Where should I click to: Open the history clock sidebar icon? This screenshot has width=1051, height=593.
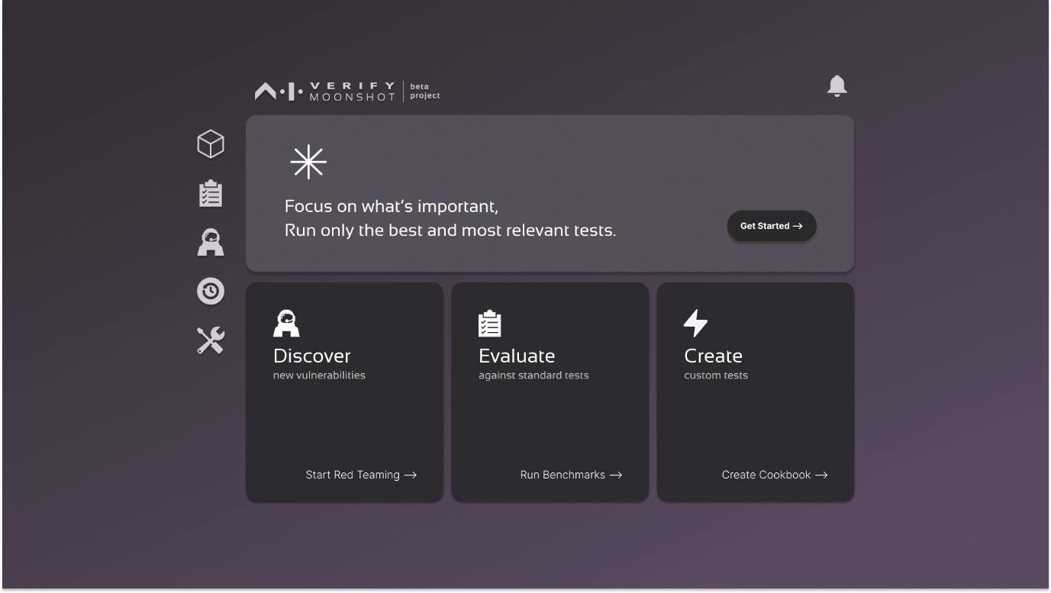(211, 291)
